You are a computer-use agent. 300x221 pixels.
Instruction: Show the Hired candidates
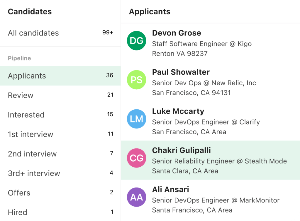(x=18, y=212)
